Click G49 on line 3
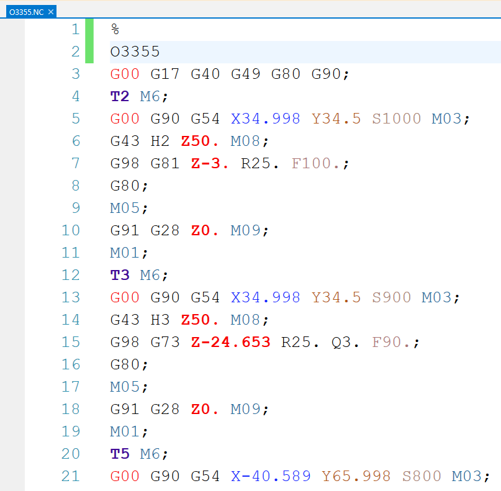This screenshot has height=491, width=501. click(x=245, y=74)
